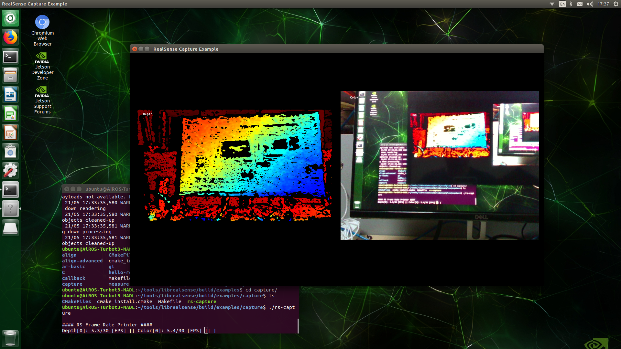Screen dimensions: 621x349
Task: Open the messaging menu envelope indicator
Action: coord(580,4)
